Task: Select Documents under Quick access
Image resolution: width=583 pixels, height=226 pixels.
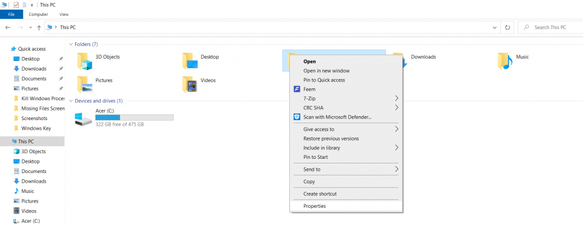Action: (x=34, y=79)
